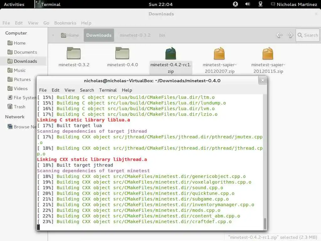Open the Nicholas Martinez user menu
Image resolution: width=321 pixels, height=241 pixels.
pos(294,4)
